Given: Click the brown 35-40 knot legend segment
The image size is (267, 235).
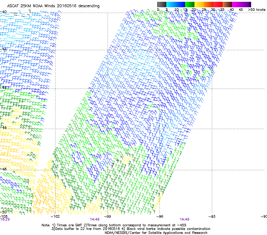Looking at the screenshot, I should tap(227, 4).
